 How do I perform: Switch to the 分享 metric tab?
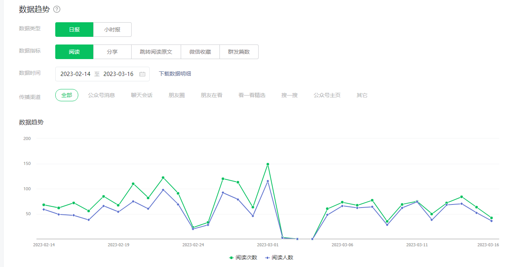[x=112, y=52]
